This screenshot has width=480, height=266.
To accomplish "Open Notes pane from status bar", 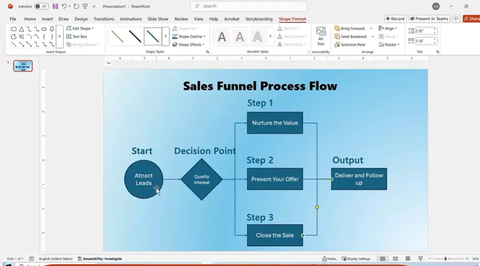I will coord(329,259).
